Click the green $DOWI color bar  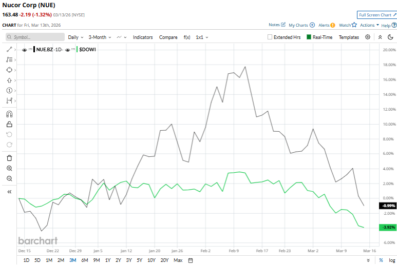[x=77, y=50]
